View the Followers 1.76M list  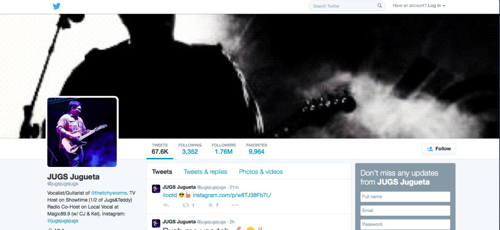pyautogui.click(x=223, y=149)
